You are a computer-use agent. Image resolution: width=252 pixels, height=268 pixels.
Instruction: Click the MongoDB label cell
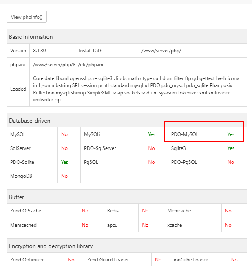(x=21, y=176)
